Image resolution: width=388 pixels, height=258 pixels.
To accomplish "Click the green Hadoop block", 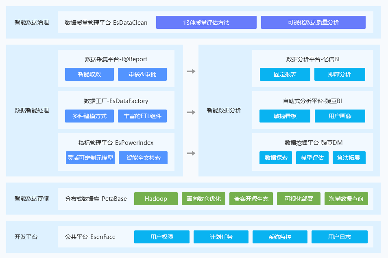I will 156,199.
